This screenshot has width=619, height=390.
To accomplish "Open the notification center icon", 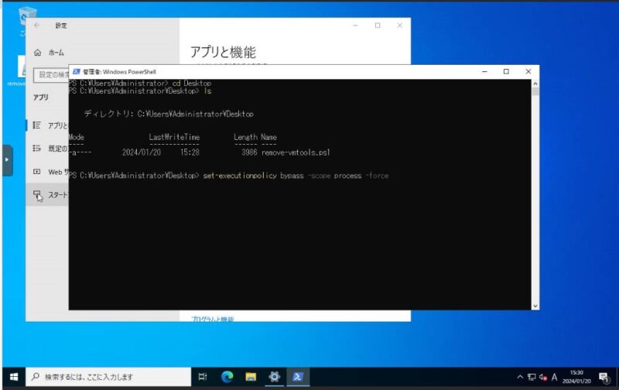I will click(x=604, y=378).
